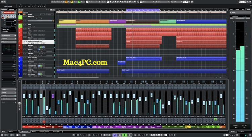Open the Grid snap type dropdown
252x137 pixels.
click(148, 2)
